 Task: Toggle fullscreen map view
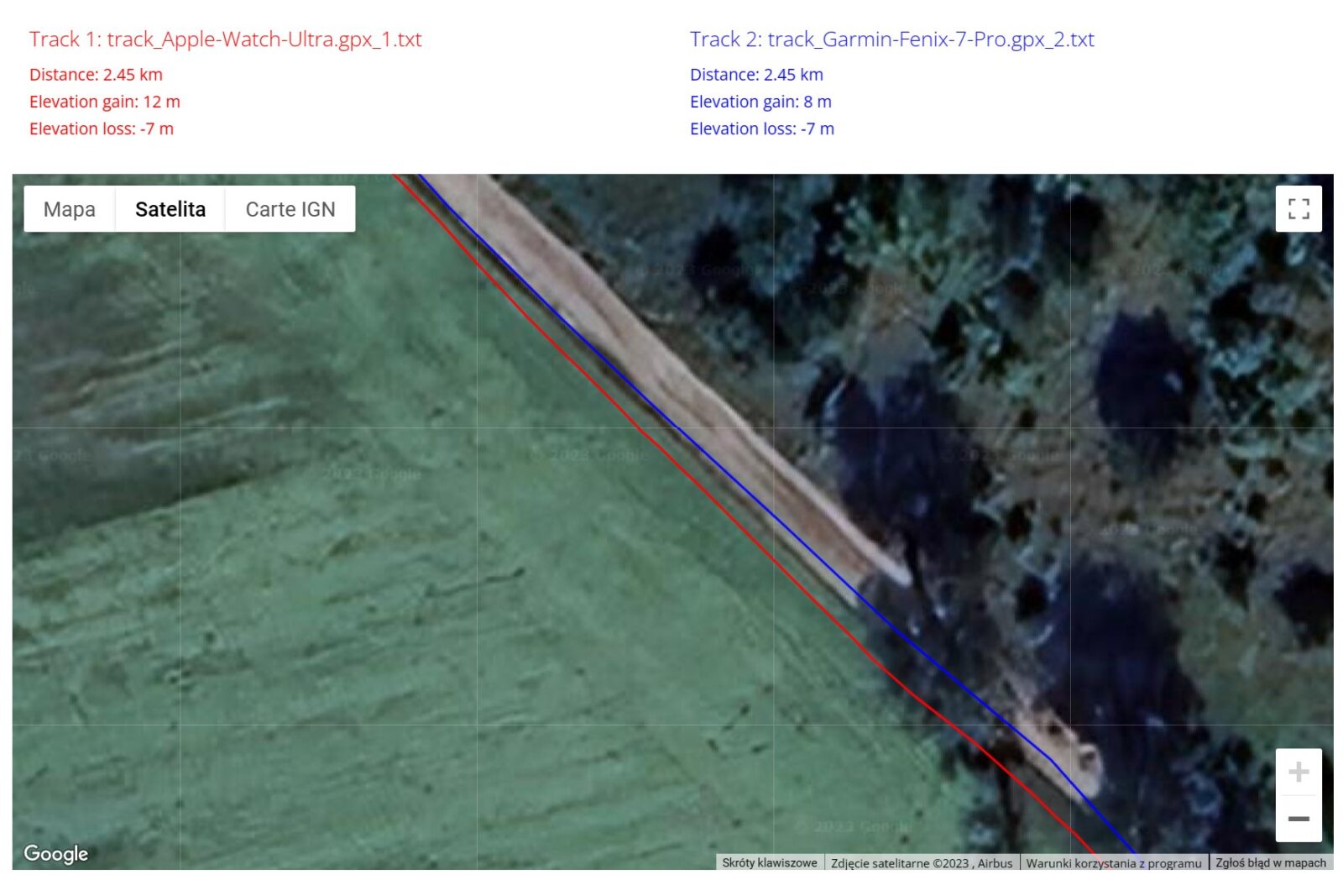click(1298, 208)
